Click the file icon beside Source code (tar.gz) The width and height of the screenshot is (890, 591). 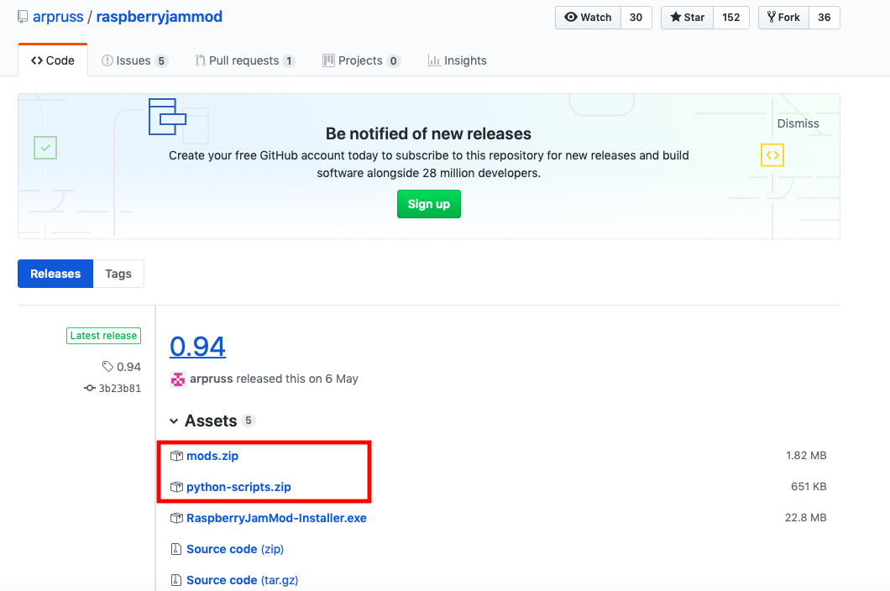click(176, 580)
